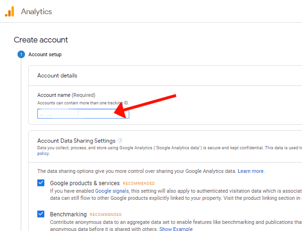The image size is (302, 231).
Task: Select step 1 circle for Account setup
Action: point(21,54)
